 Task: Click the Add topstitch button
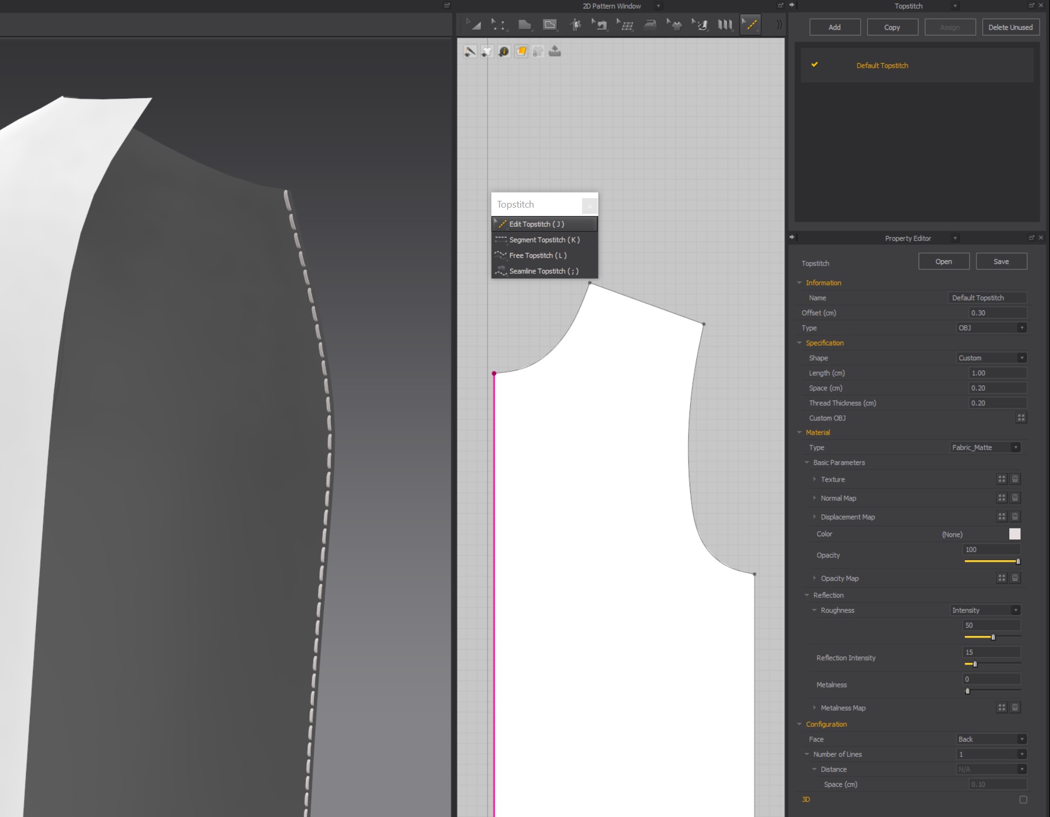pyautogui.click(x=835, y=27)
